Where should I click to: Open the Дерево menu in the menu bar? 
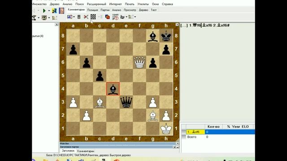[55, 4]
